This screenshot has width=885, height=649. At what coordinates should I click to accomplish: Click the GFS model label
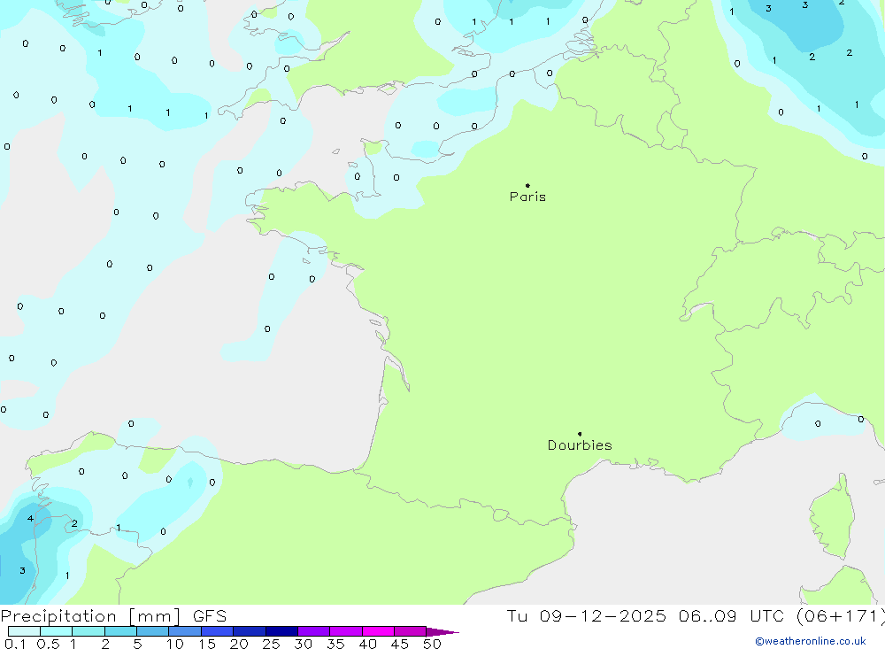click(210, 615)
